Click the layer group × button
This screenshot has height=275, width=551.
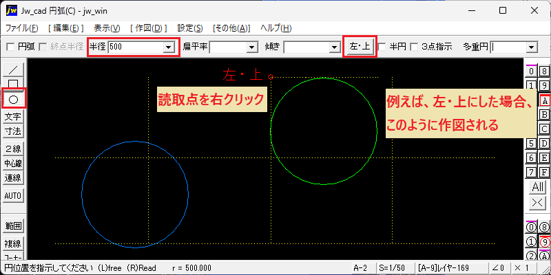tap(538, 203)
